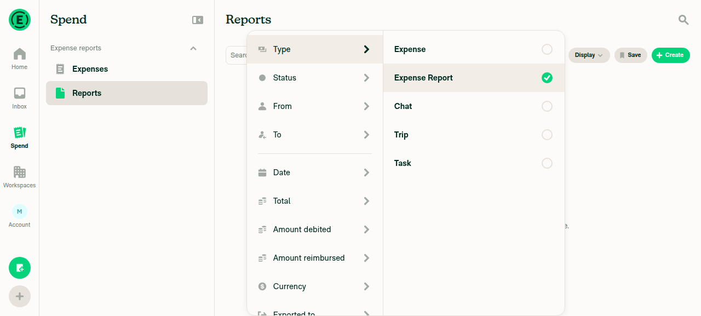Expand the From submenu chevron
701x316 pixels.
coord(366,106)
